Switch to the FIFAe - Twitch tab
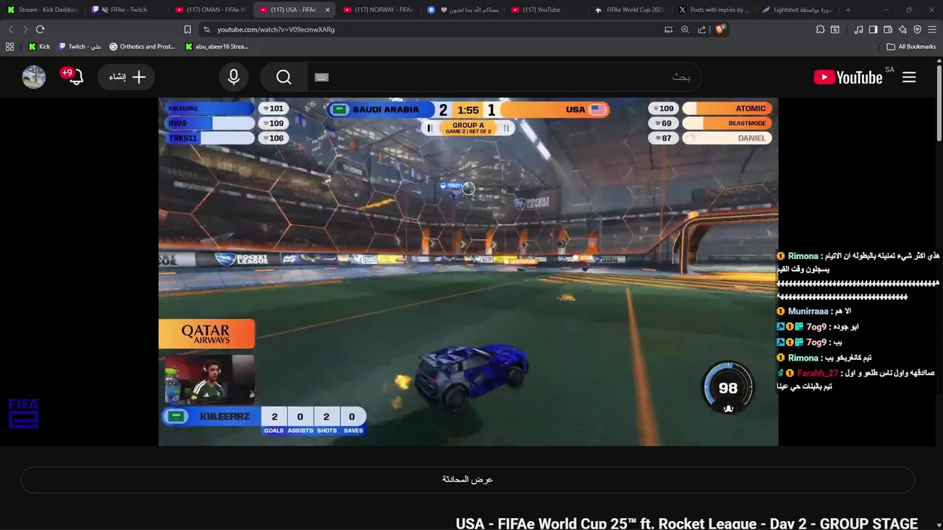943x530 pixels. point(127,10)
